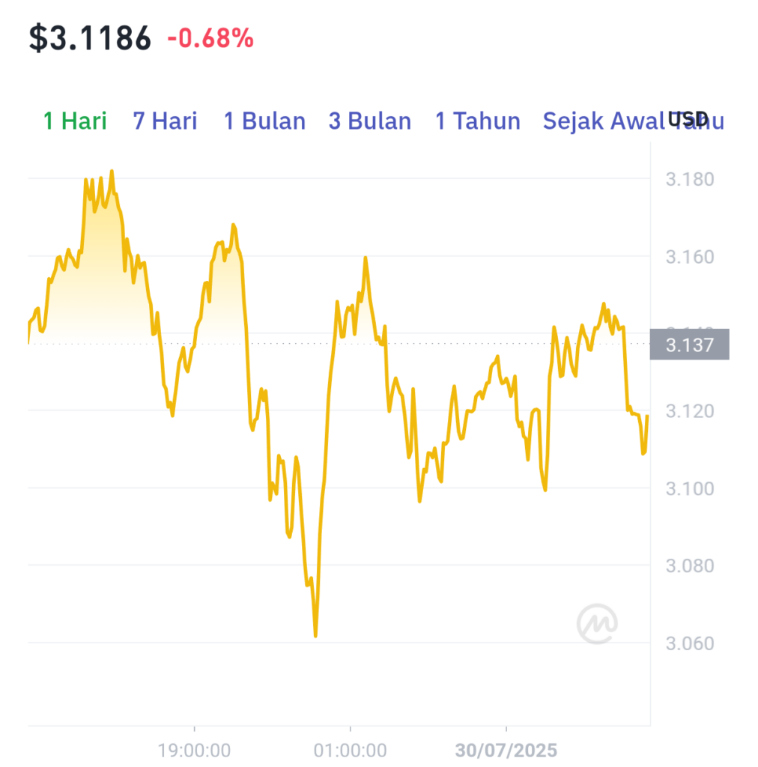Choose the 3 Bulan tab
The width and height of the screenshot is (758, 767).
point(370,121)
